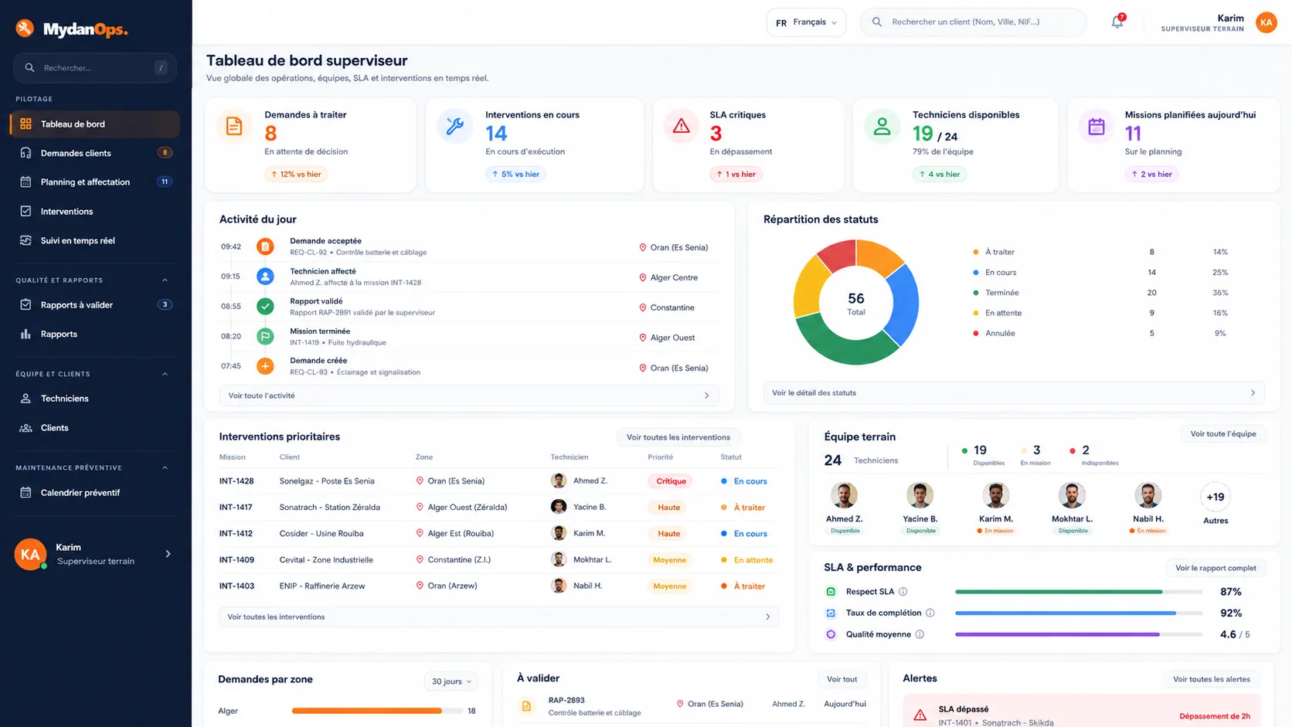
Task: Click the info icon next to Respect SLA
Action: 903,592
